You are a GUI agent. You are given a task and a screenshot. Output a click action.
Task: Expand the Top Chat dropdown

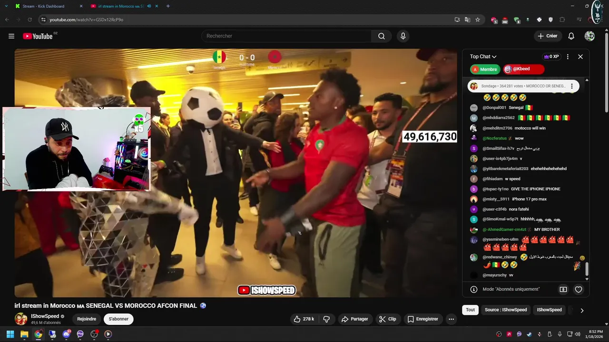[x=483, y=57]
